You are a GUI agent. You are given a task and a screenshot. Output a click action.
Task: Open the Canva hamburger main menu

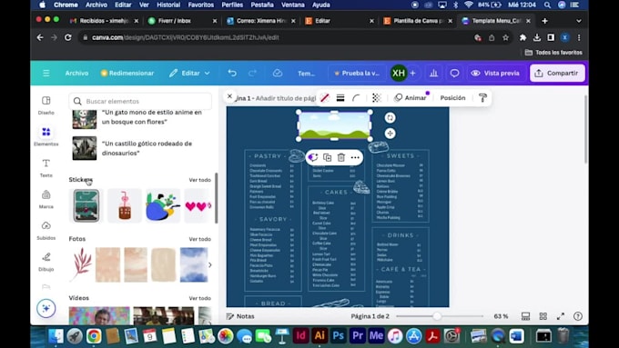point(46,73)
